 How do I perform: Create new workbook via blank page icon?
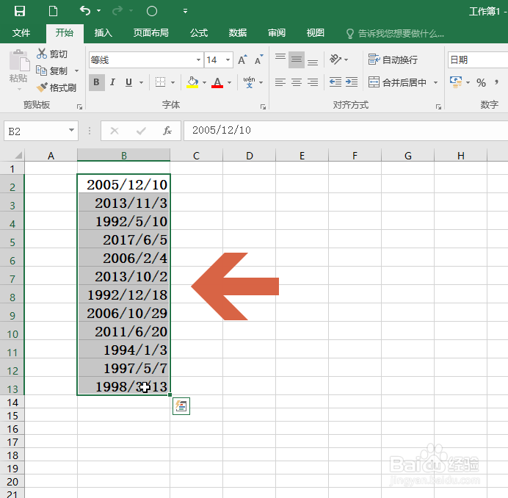(53, 11)
